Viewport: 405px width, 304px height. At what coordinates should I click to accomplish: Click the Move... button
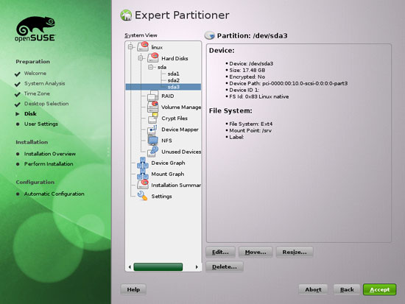[256, 252]
